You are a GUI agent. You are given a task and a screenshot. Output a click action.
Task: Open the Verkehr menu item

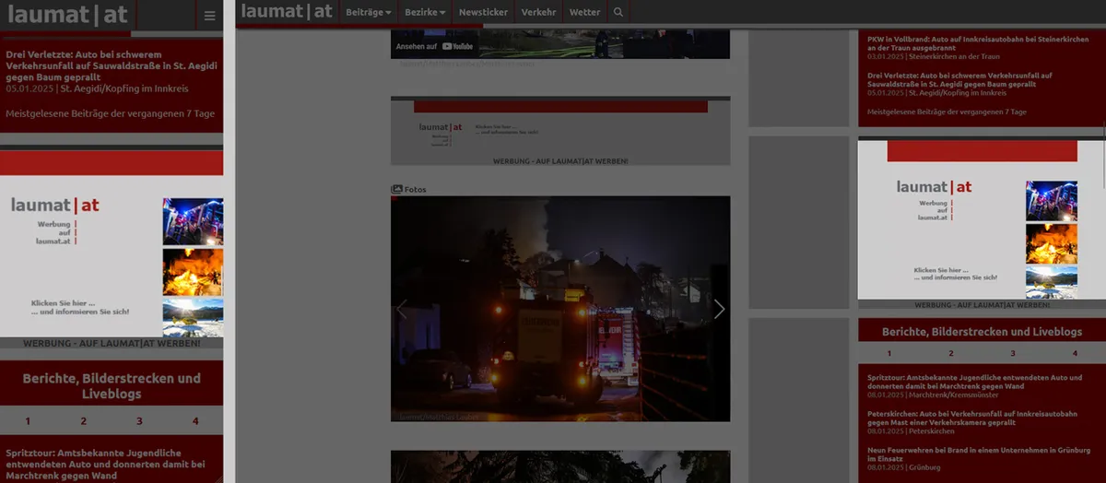coord(538,13)
